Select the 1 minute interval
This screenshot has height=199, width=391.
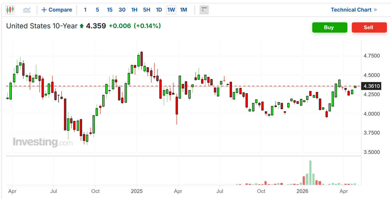(85, 10)
